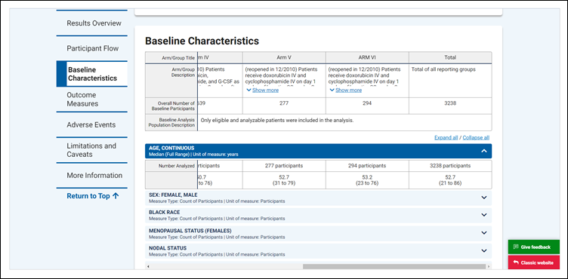568x279 pixels.
Task: Click the table scrollbar right arrow
Action: (489, 266)
